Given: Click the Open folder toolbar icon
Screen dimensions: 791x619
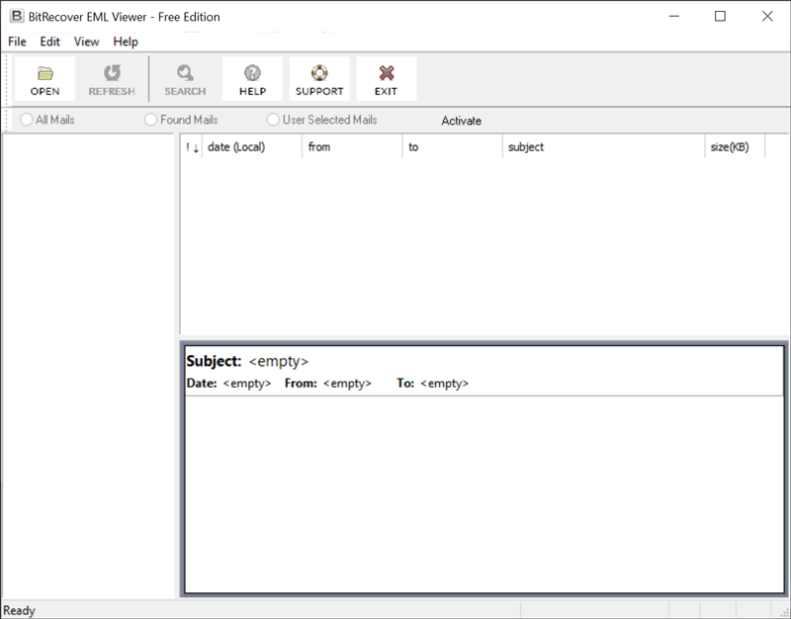Looking at the screenshot, I should [x=44, y=73].
